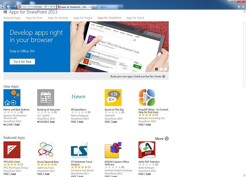Click the vertical scrollbar on the right

tap(244, 54)
